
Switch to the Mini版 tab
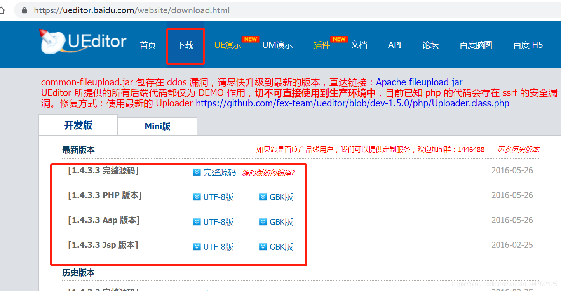[x=157, y=126]
